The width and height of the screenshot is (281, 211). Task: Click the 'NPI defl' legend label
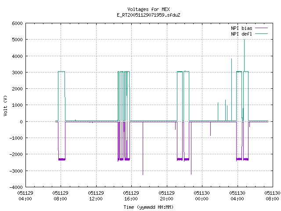pyautogui.click(x=241, y=34)
